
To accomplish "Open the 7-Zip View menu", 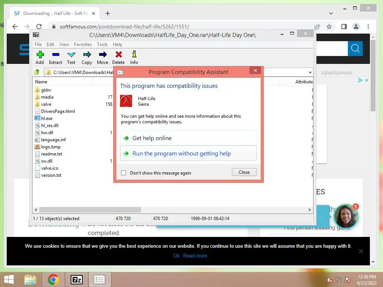I will coord(64,44).
